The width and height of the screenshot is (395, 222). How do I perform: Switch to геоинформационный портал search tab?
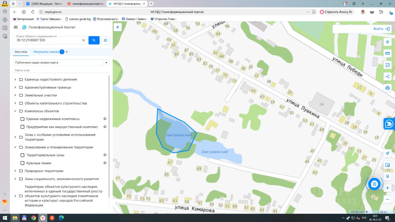tap(85, 4)
